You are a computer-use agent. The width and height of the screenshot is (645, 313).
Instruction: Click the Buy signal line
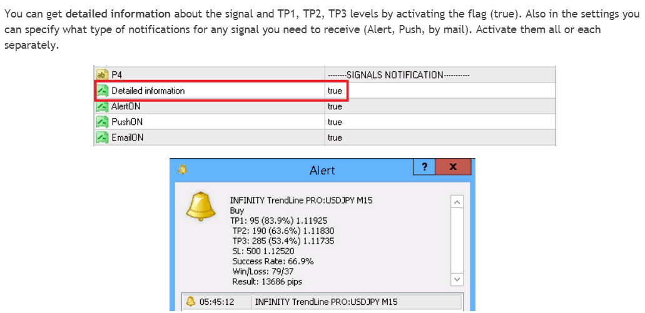[x=237, y=211]
